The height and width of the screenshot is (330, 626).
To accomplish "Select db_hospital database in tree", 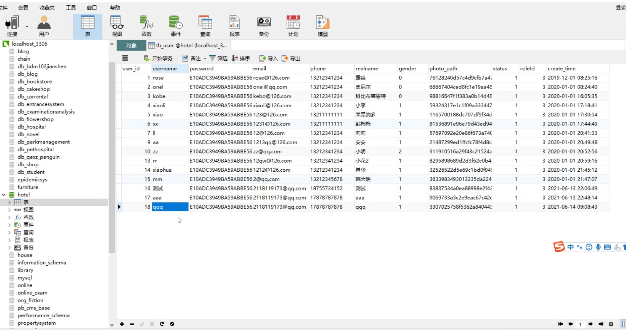I will 32,127.
